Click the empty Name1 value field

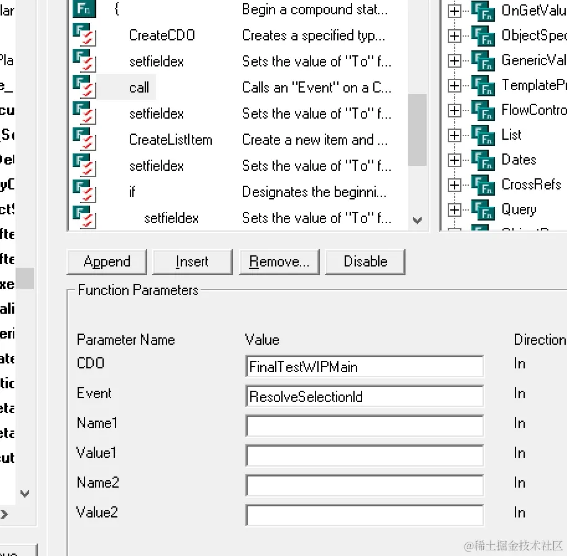coord(364,426)
